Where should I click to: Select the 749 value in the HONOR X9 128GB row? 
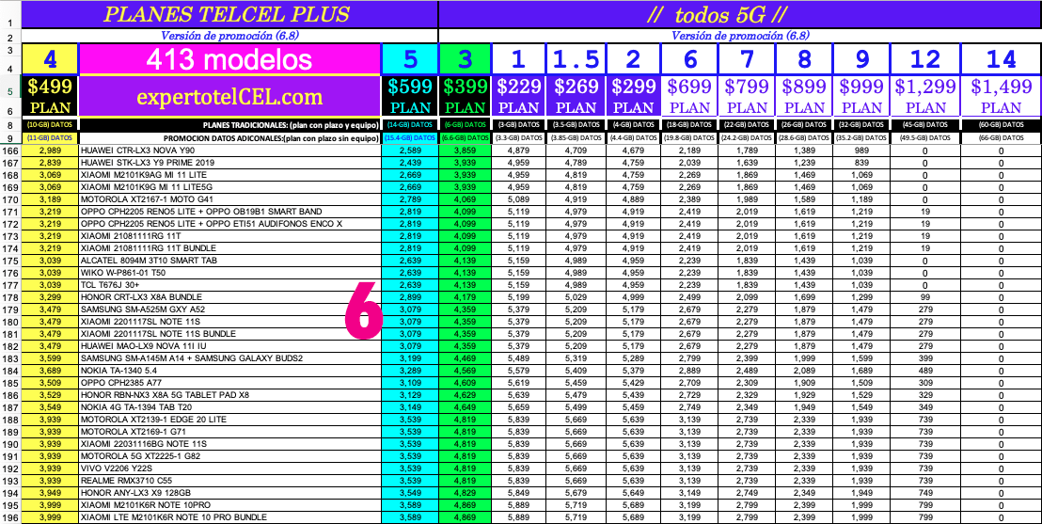925,493
